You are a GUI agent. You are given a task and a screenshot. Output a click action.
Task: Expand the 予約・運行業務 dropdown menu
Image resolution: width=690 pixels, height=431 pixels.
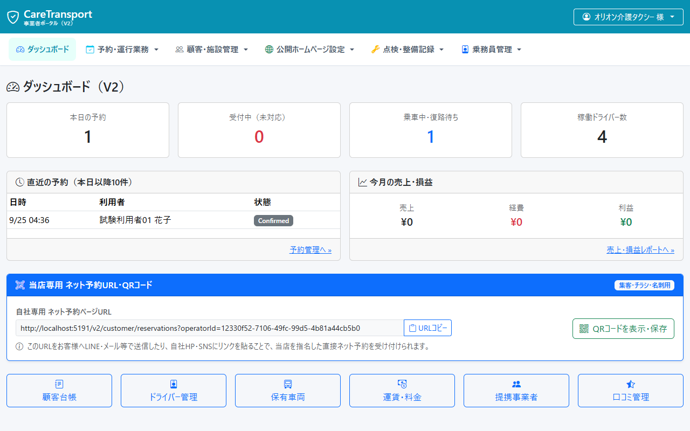point(122,50)
